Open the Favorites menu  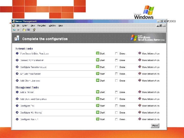(x=42, y=26)
